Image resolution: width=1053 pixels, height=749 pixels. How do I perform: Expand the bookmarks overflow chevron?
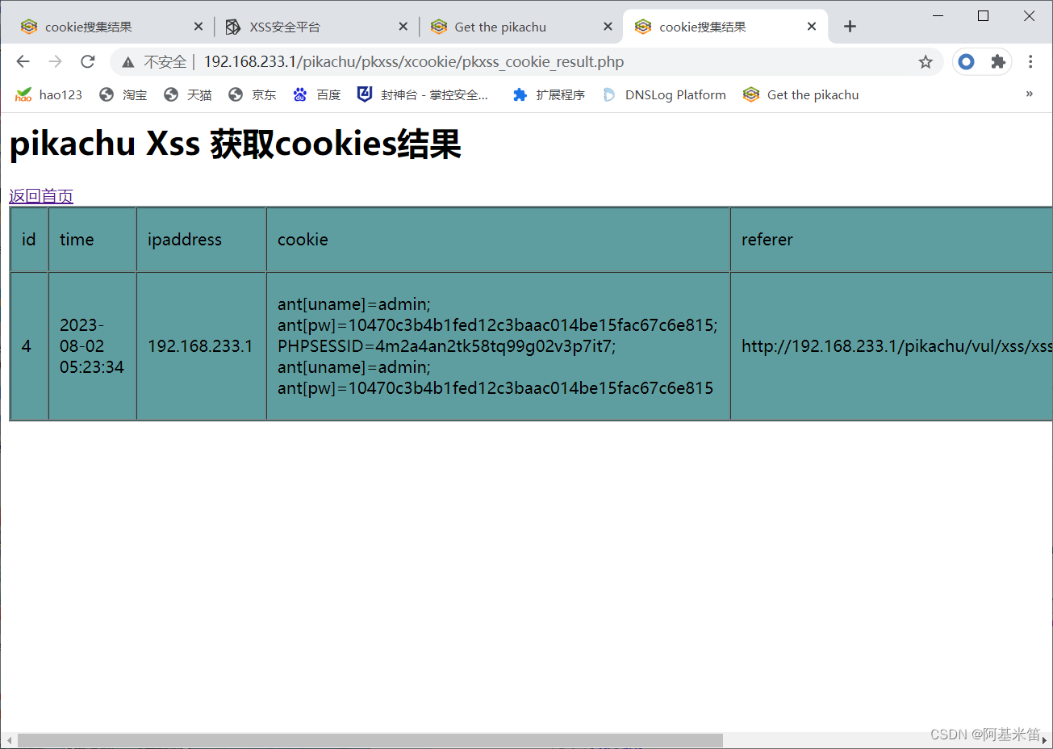click(x=1029, y=94)
